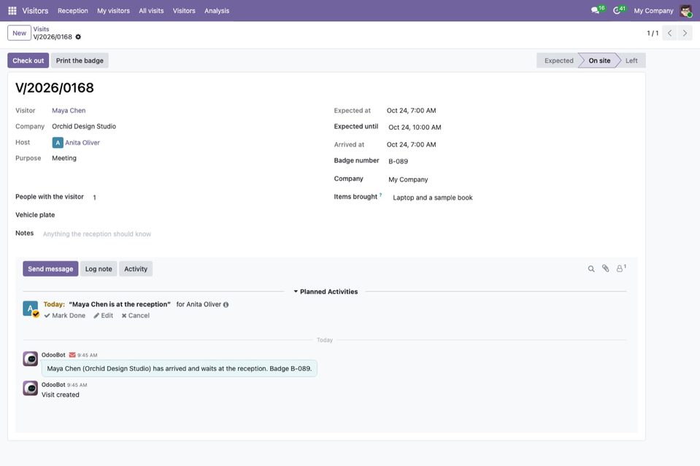Screen dimensions: 700x466
Task: Open the apps grid menu icon
Action: [x=12, y=11]
